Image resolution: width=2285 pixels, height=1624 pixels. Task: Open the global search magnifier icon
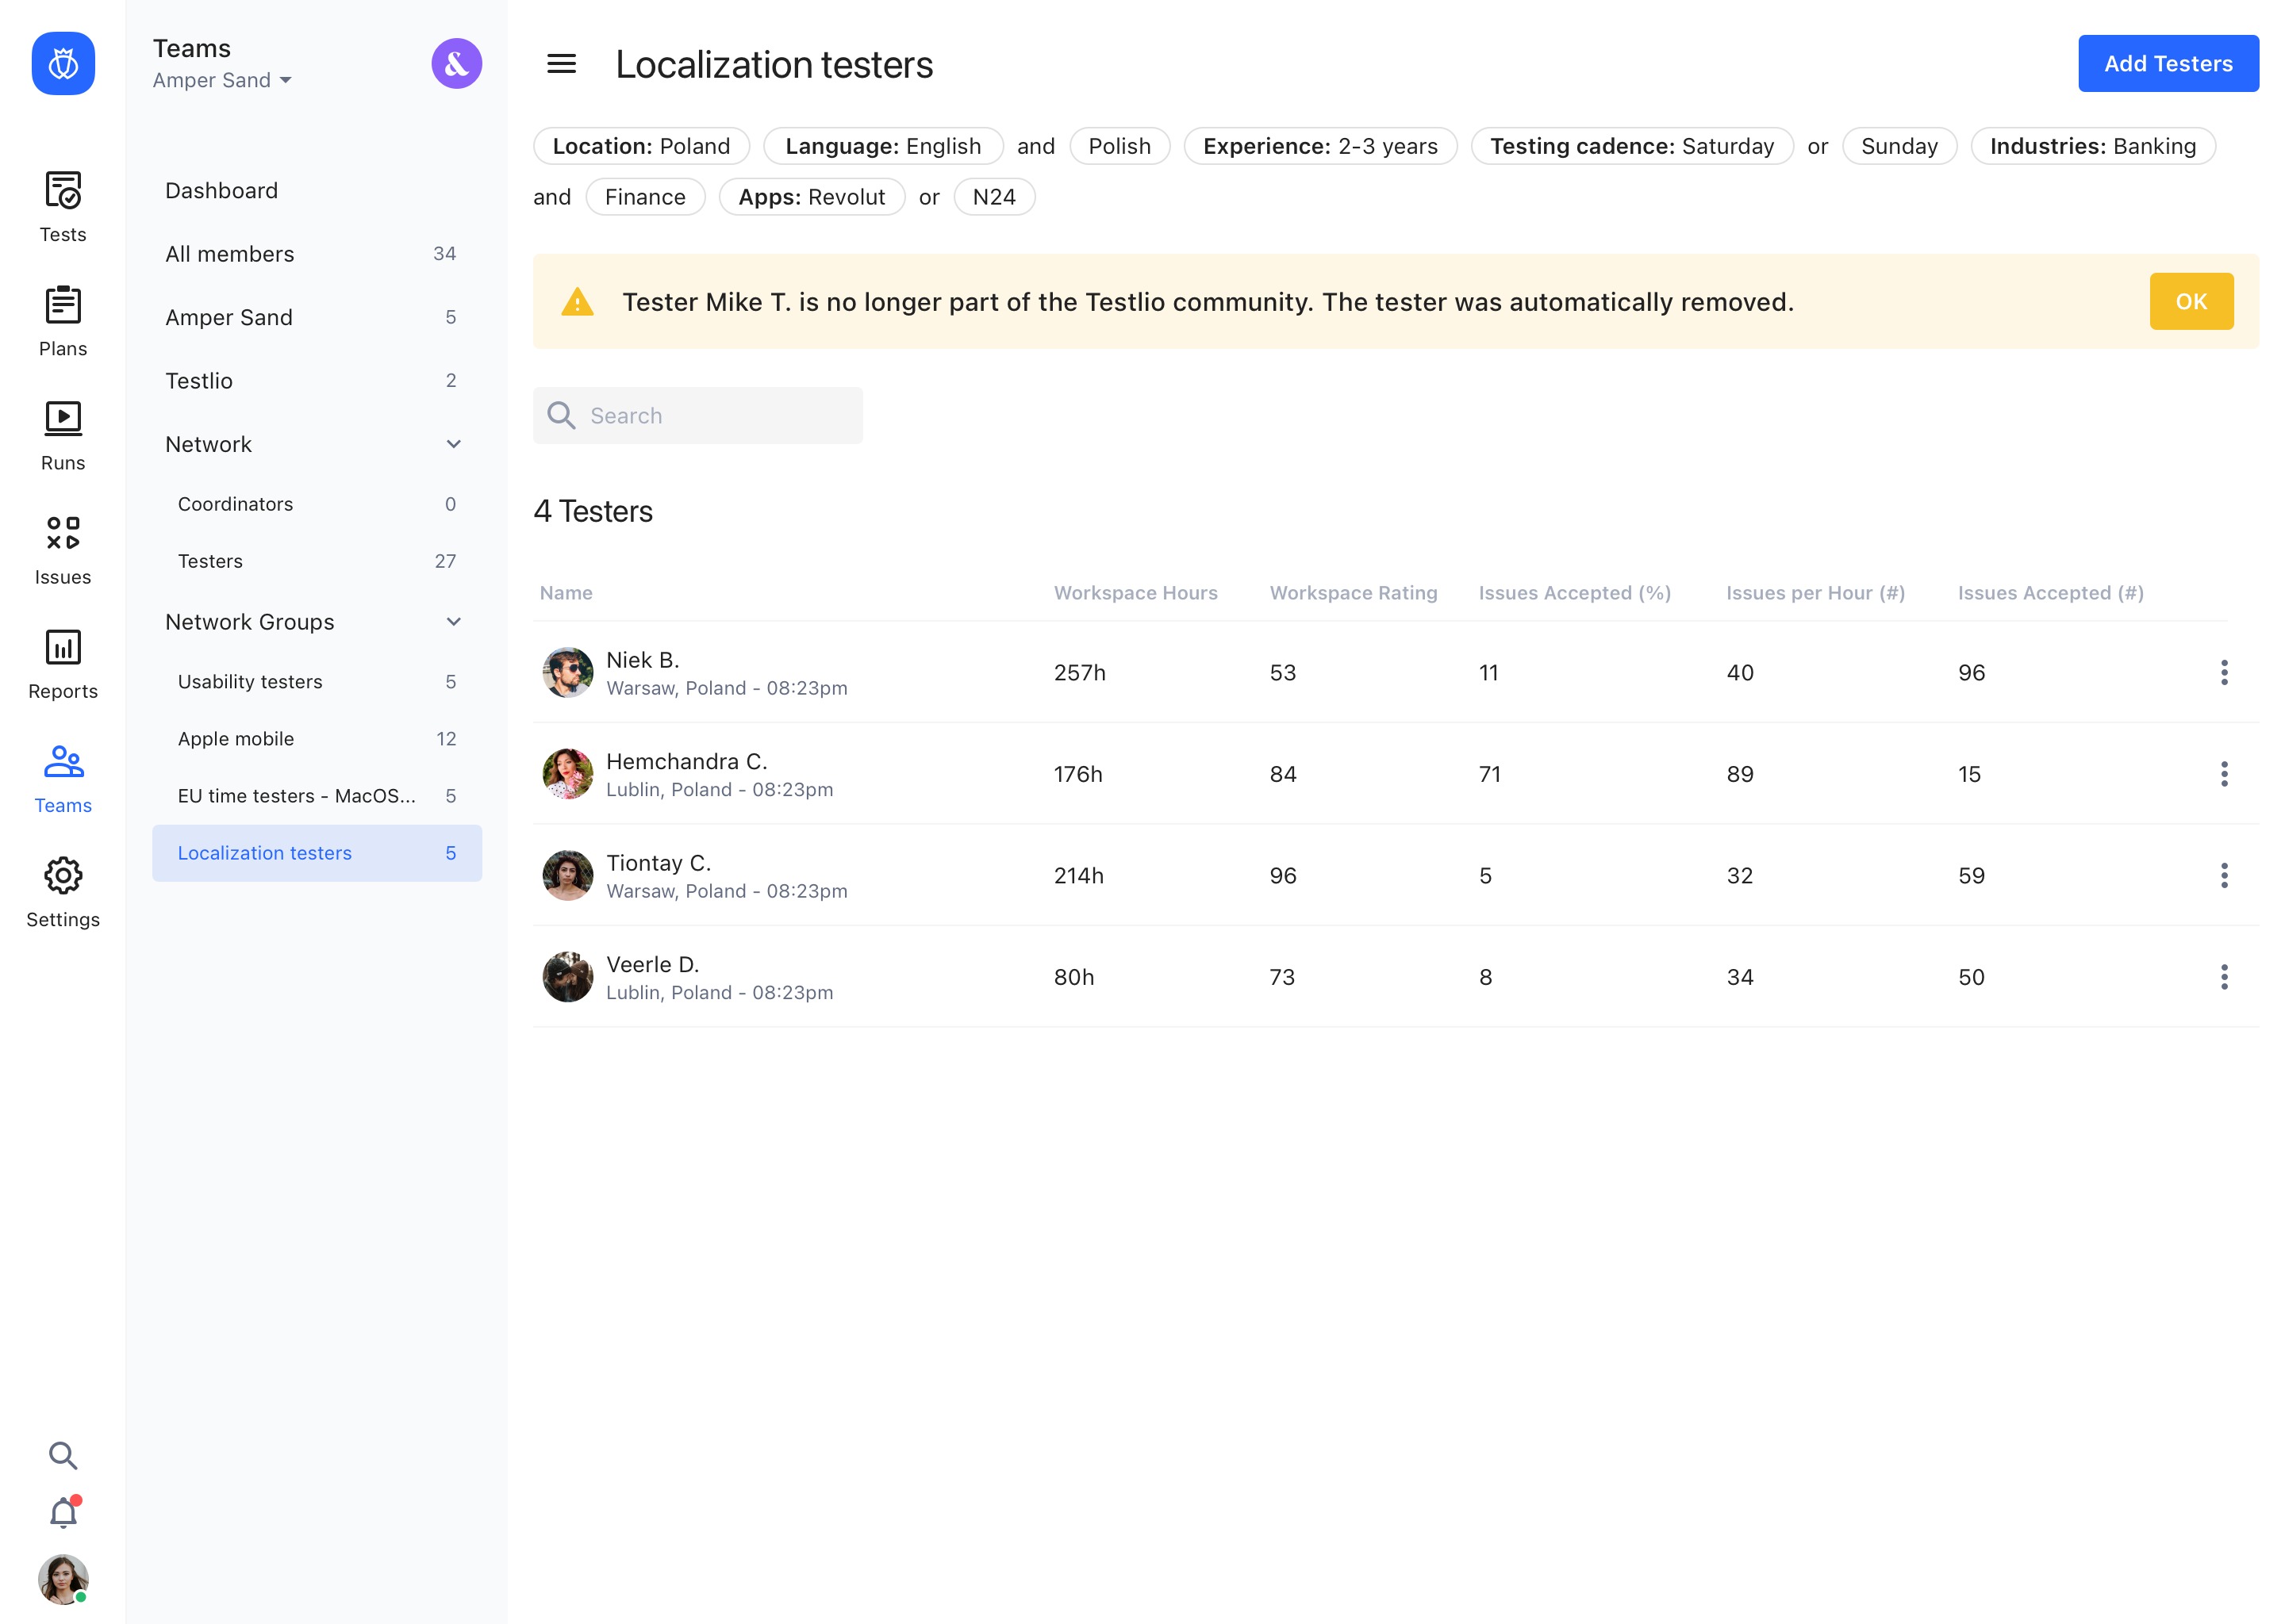[63, 1455]
